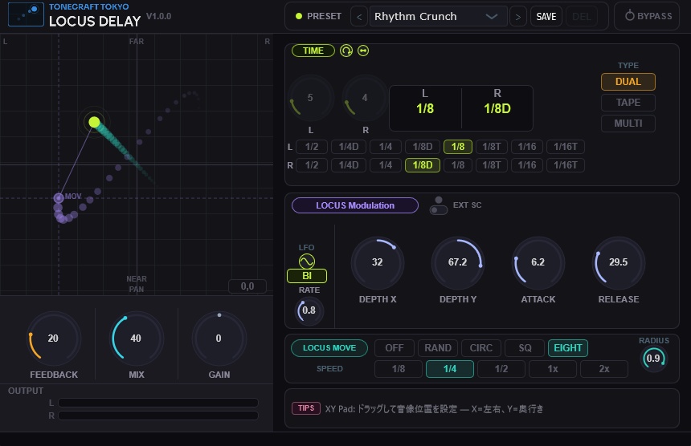
Task: Toggle the TIME mode button
Action: [x=313, y=51]
